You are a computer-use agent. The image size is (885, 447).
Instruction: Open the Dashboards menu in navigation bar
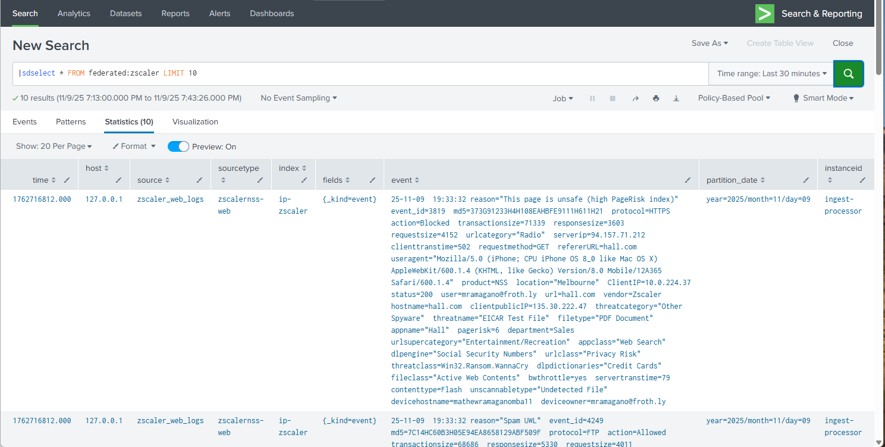[x=272, y=14]
